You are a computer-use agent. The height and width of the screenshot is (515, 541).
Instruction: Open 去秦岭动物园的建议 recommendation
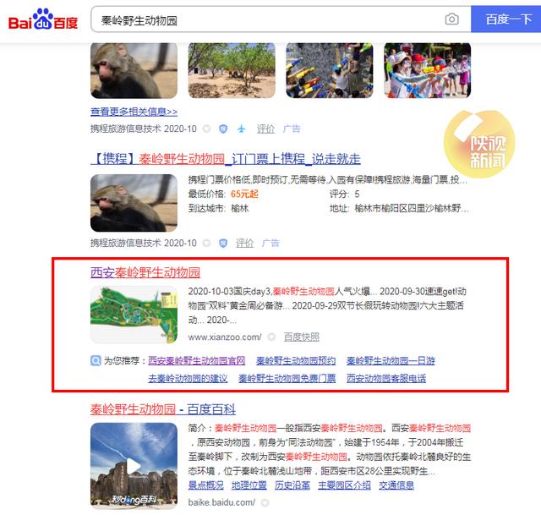click(x=188, y=378)
